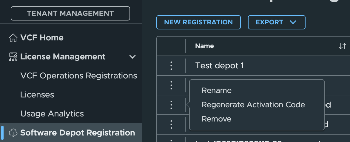Open Usage Analytics in the sidebar
The width and height of the screenshot is (350, 142).
pyautogui.click(x=52, y=114)
